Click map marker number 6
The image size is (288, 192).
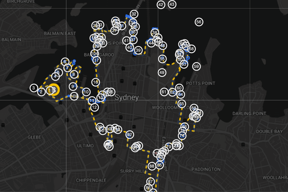tap(65, 61)
